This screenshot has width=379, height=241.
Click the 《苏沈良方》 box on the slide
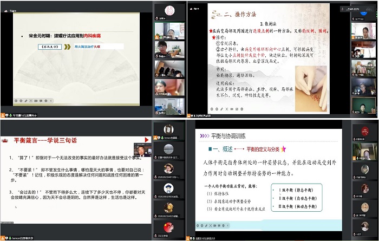click(x=49, y=47)
